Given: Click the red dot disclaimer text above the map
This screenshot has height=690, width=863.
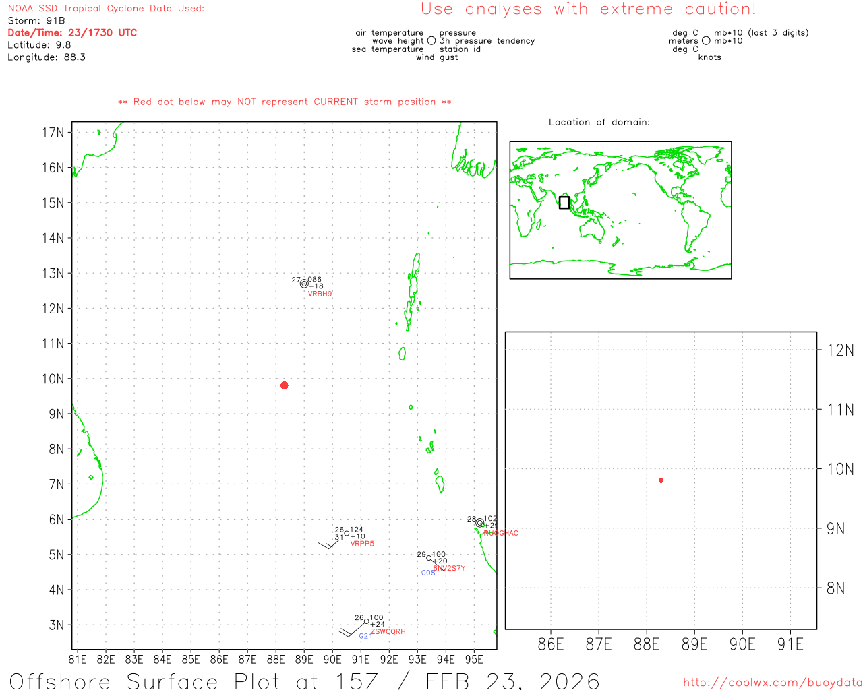Looking at the screenshot, I should click(285, 102).
